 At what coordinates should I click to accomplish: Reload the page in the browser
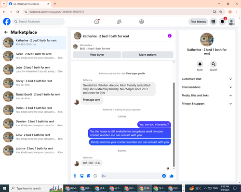pyautogui.click(x=18, y=12)
